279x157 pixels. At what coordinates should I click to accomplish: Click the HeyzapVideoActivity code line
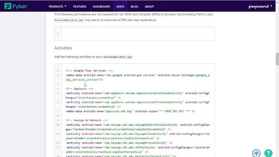(138, 136)
